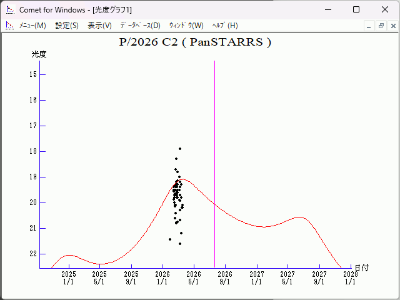Click the red curve peak near 2027 5/1

(300, 217)
